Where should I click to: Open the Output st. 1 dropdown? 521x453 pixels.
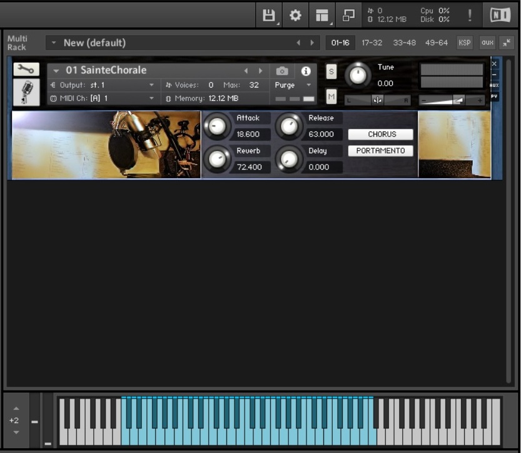(x=151, y=85)
